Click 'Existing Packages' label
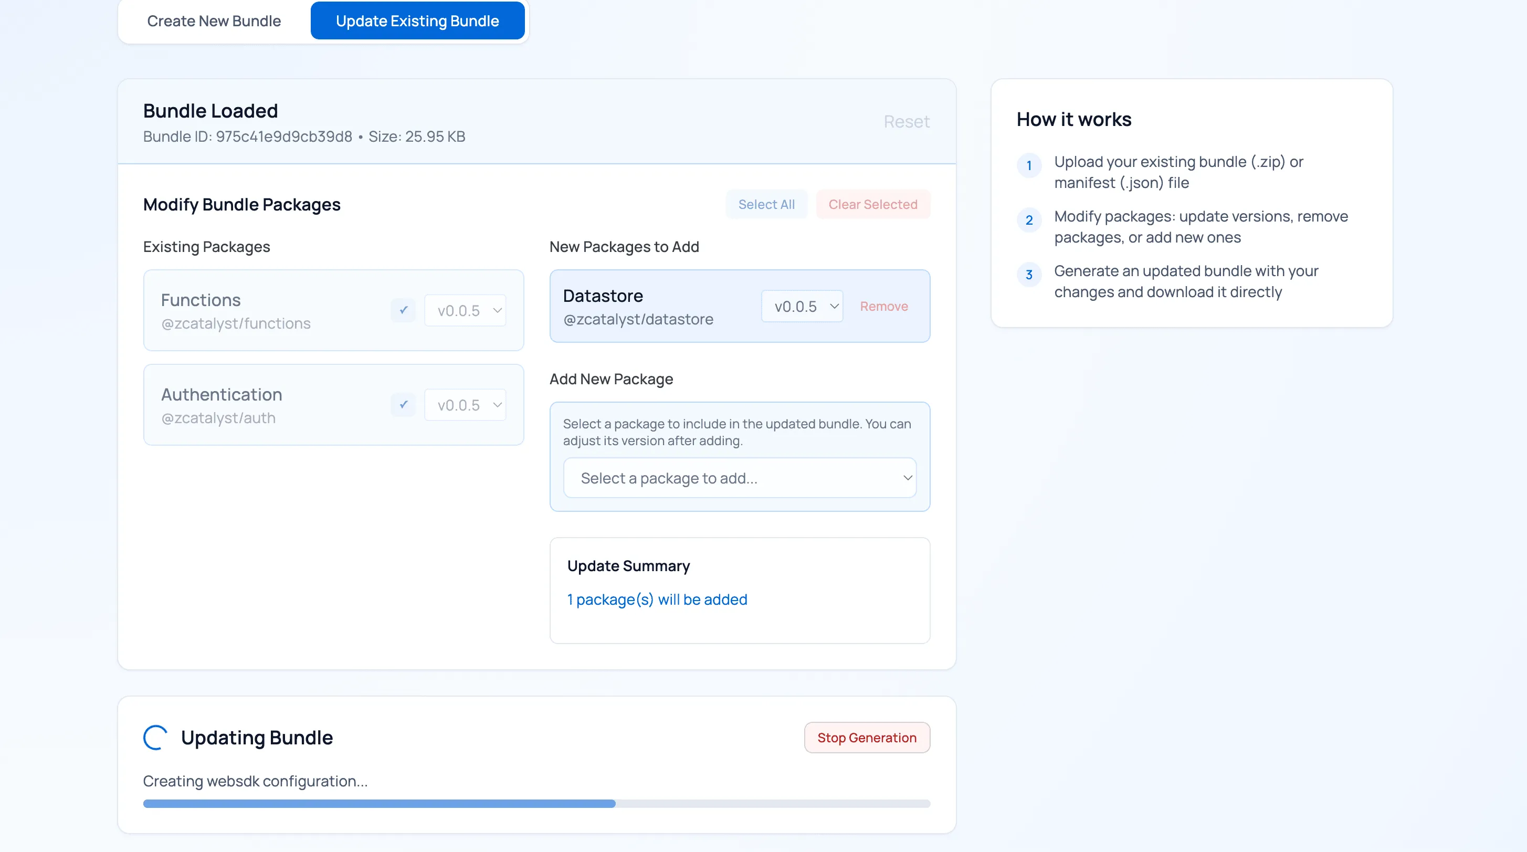Image resolution: width=1527 pixels, height=852 pixels. point(206,247)
